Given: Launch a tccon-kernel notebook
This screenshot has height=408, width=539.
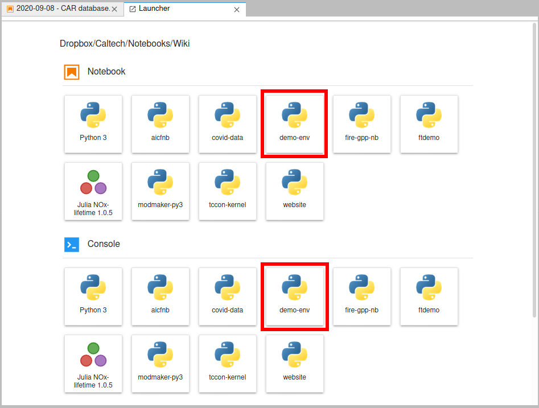Looking at the screenshot, I should point(227,191).
